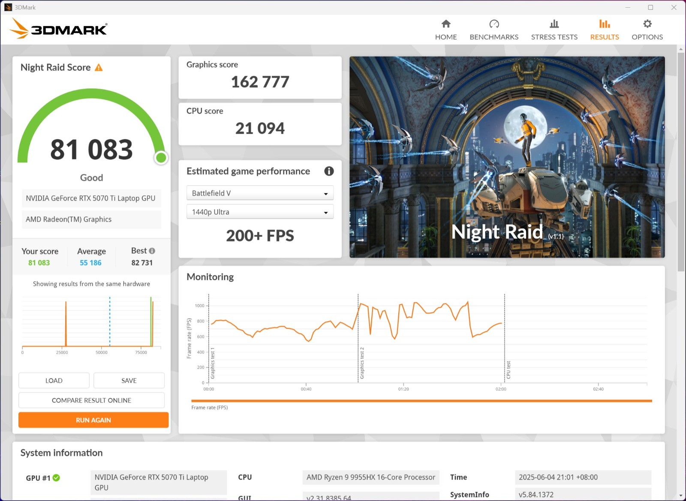Go to STRESS TESTS menu label
686x501 pixels.
pos(554,37)
